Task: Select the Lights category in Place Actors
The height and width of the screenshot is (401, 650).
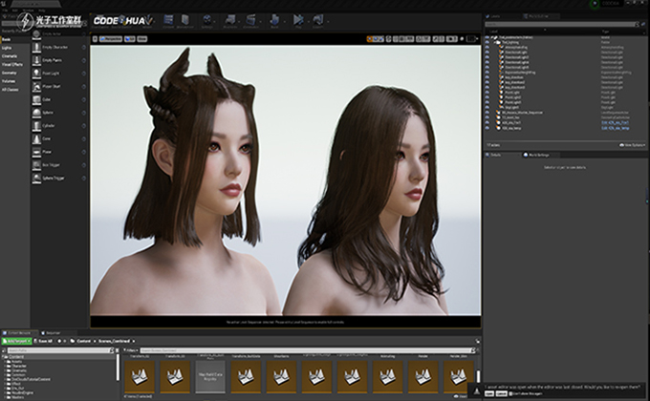Action: pyautogui.click(x=7, y=48)
